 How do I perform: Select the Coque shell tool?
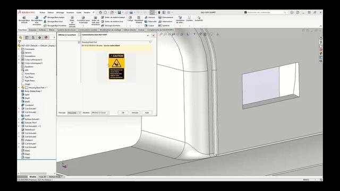[x=149, y=25]
